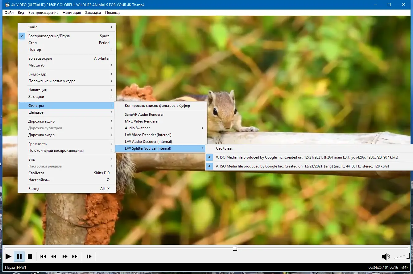The image size is (413, 274).
Task: Choose Выход to exit the player
Action: pos(67,189)
